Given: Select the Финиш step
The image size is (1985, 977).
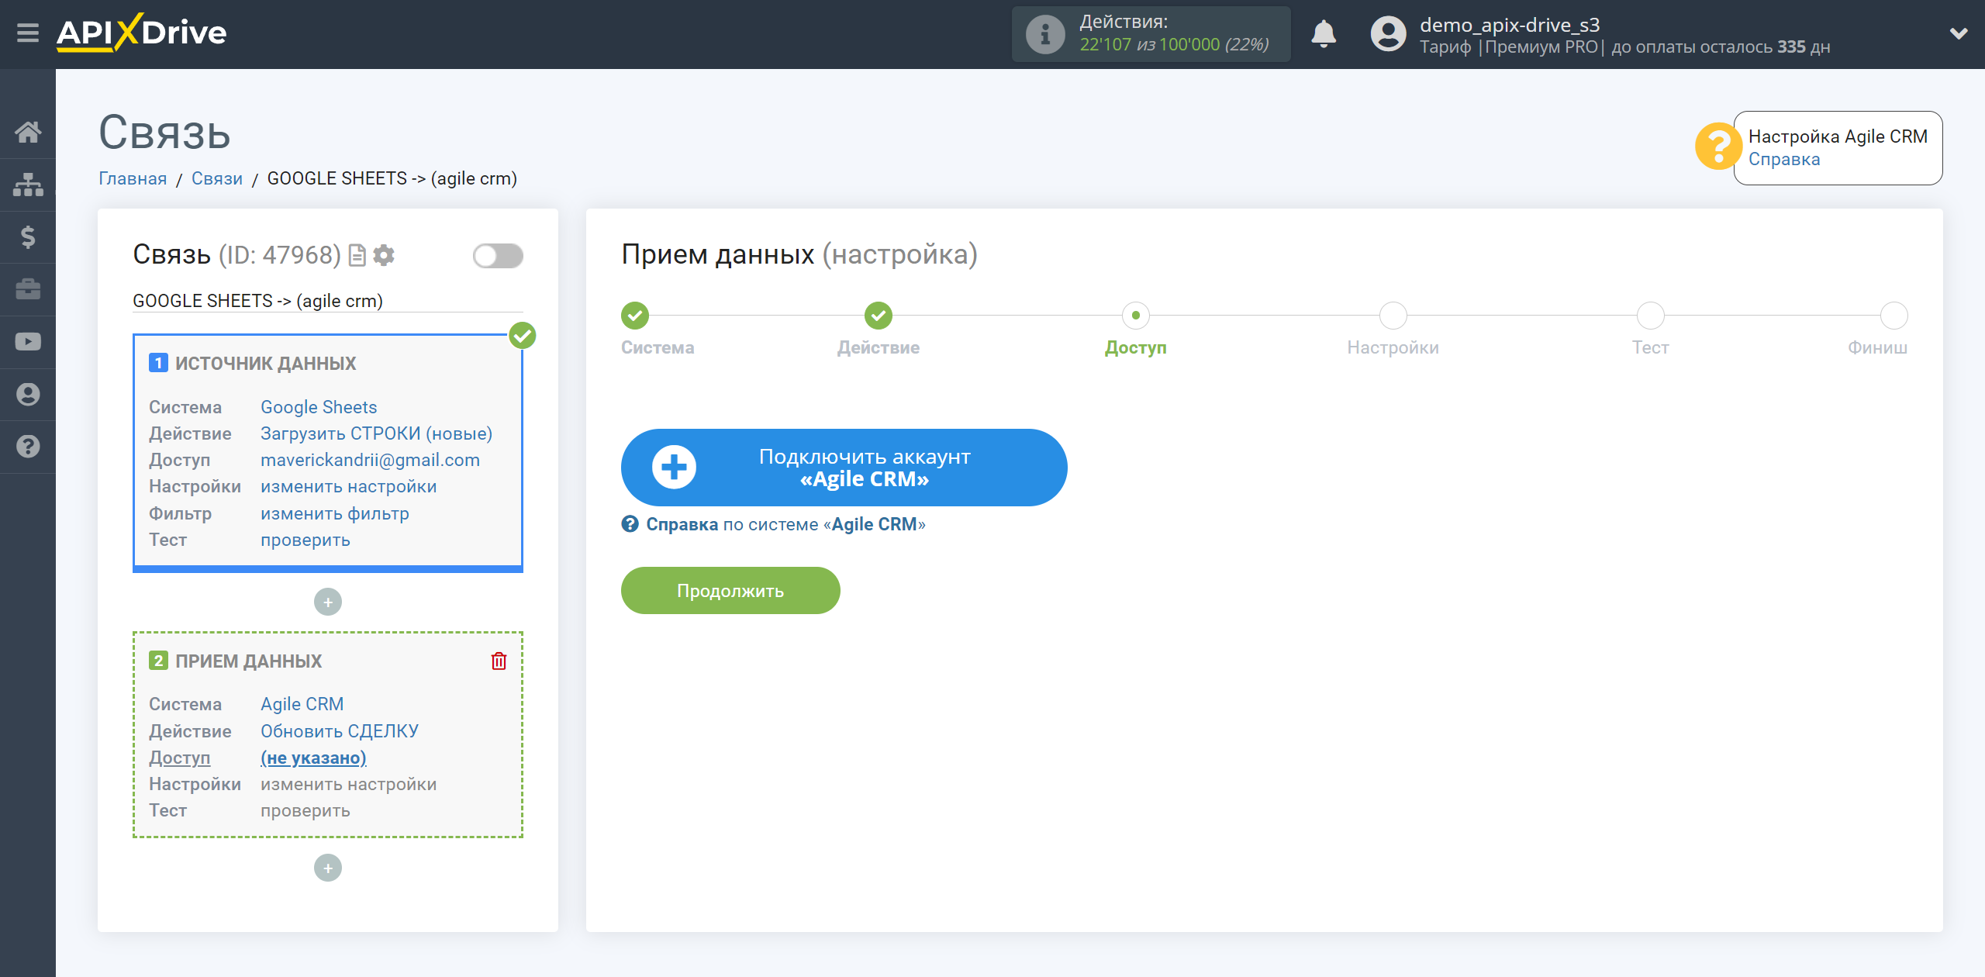Looking at the screenshot, I should coord(1894,316).
